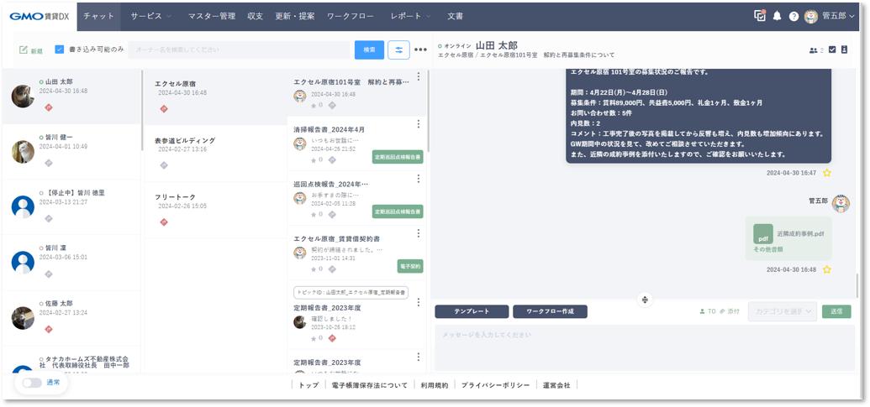Open the notifications bell
Image resolution: width=870 pixels, height=407 pixels.
(777, 16)
